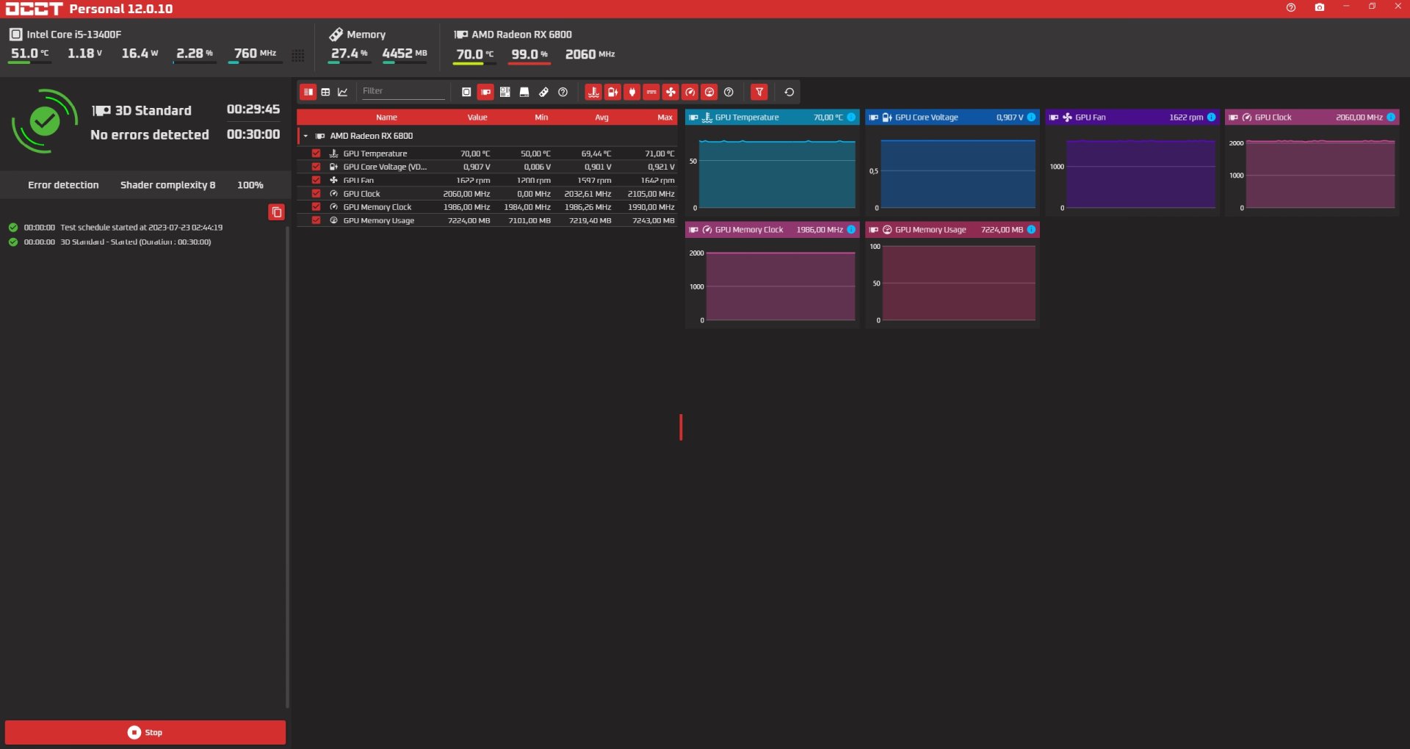Toggle the motherboard device filter icon
This screenshot has width=1410, height=749.
[505, 92]
